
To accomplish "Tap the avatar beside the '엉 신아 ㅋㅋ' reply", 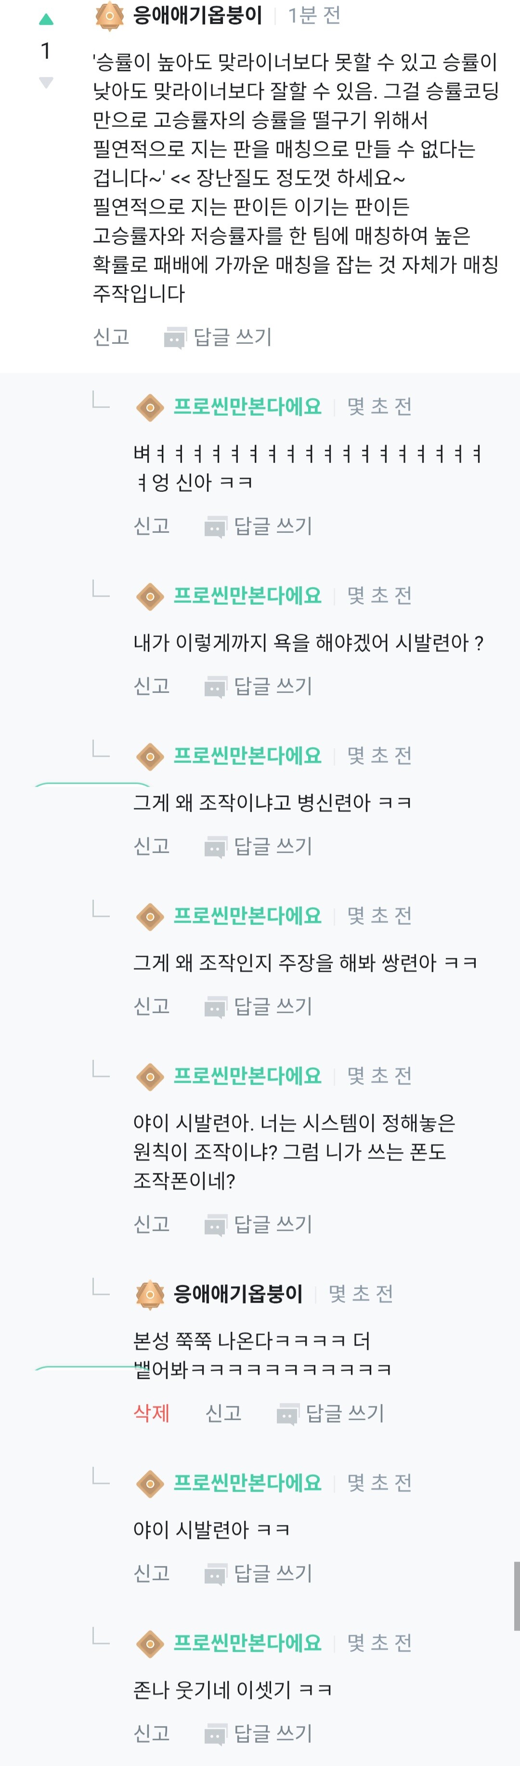I will tap(150, 407).
